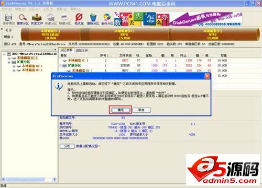Choose the New Partition (新建分区) toolbar icon

(65, 19)
